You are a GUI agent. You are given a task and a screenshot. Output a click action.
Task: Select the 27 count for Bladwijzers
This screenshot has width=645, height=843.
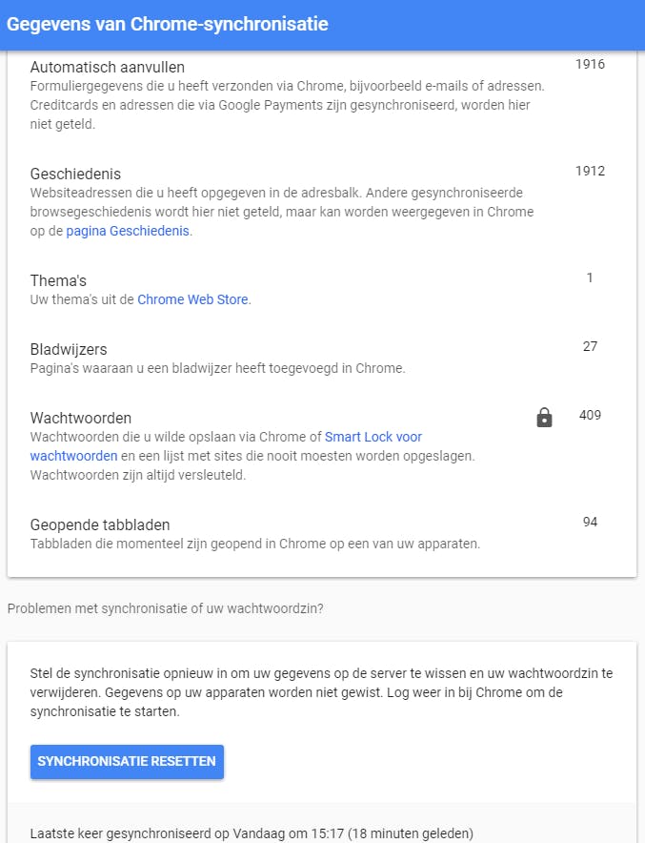[590, 346]
